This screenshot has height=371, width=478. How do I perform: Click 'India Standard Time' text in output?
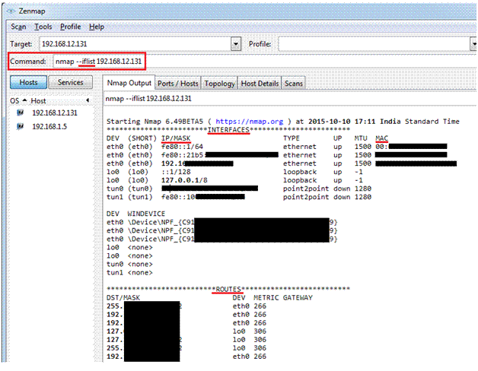coord(419,121)
